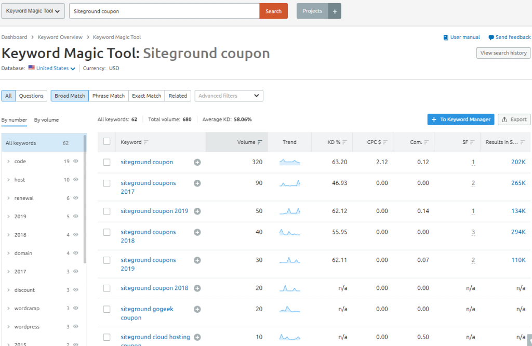
Task: Click the User manual book icon
Action: [x=445, y=37]
